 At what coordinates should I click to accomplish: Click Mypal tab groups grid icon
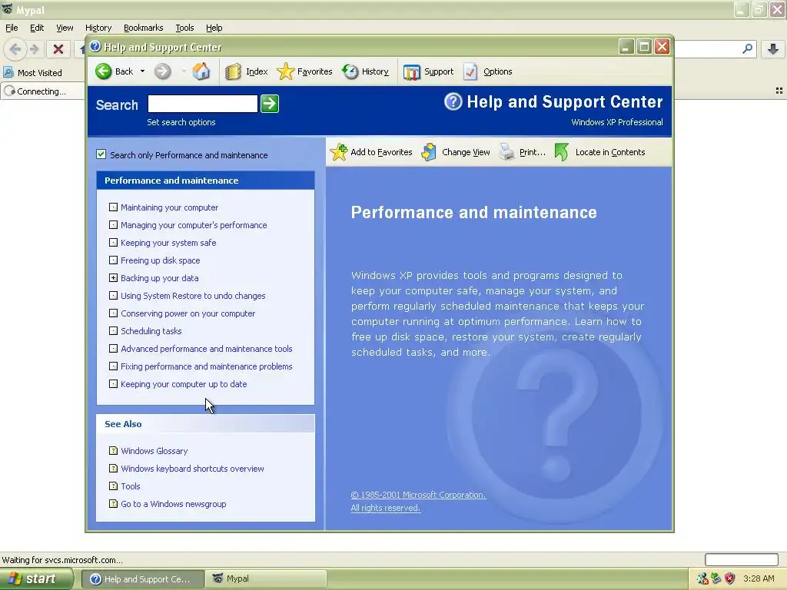pos(779,91)
